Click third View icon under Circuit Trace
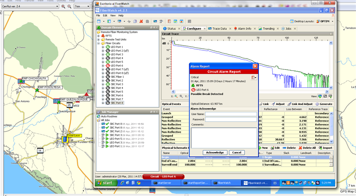Screen dimensions: 356x196 330,96
